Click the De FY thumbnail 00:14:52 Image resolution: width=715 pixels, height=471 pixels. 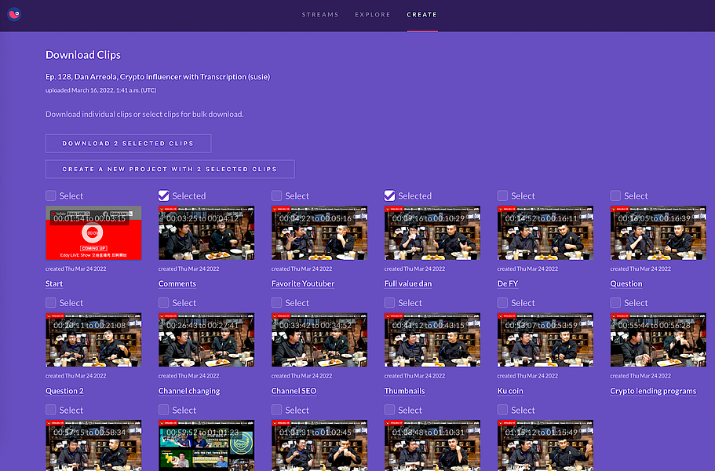pyautogui.click(x=545, y=232)
